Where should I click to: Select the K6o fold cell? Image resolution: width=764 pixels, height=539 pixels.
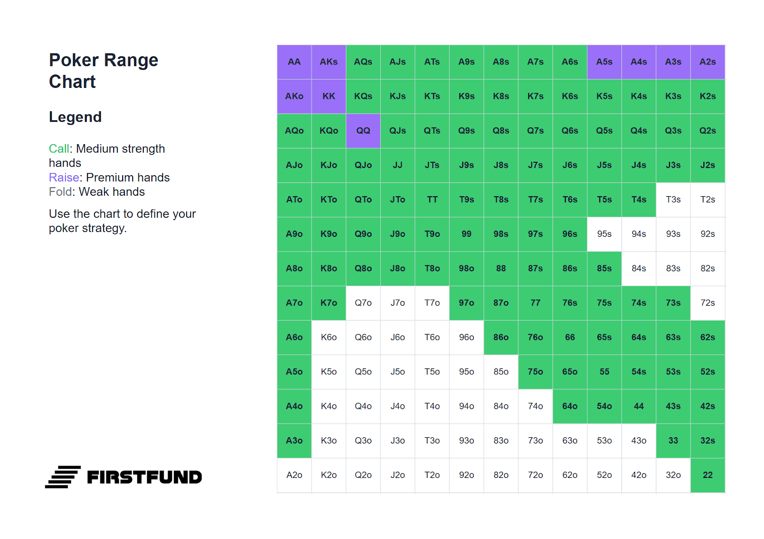tap(329, 338)
